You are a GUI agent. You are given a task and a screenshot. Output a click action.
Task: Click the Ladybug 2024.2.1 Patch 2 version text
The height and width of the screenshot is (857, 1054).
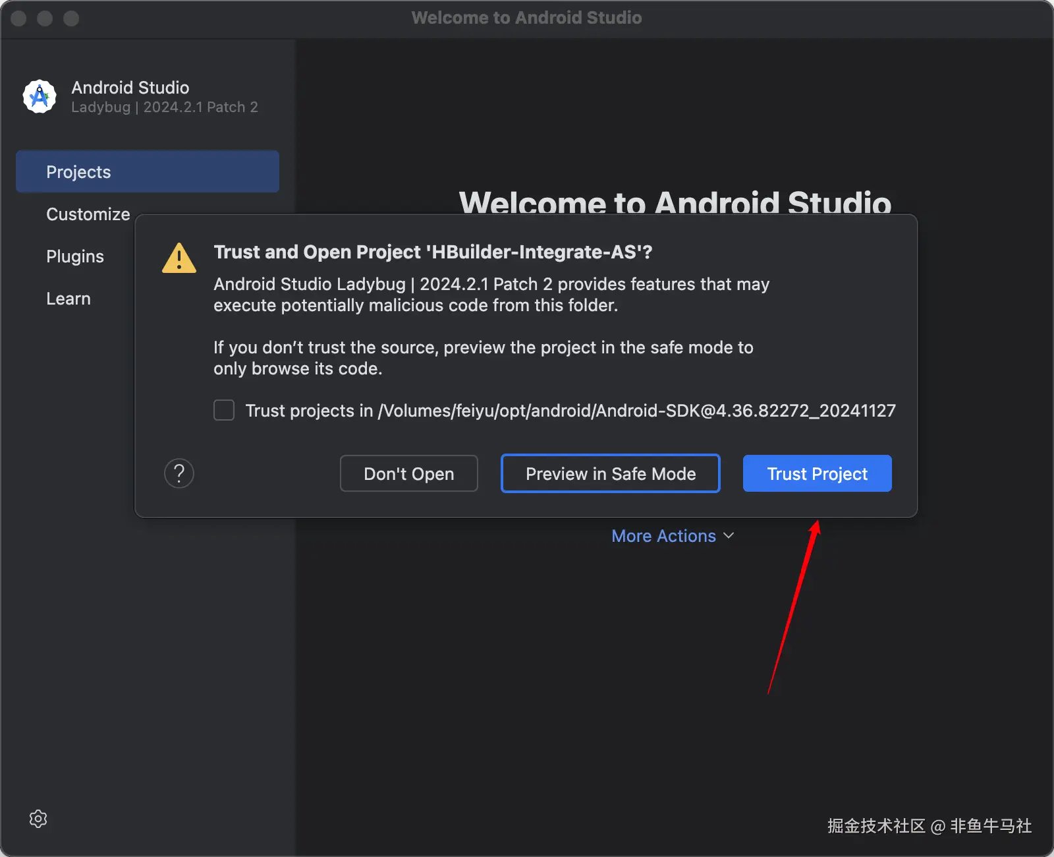165,107
